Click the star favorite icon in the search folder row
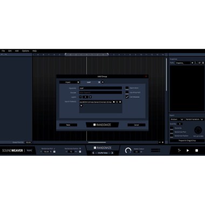 [x=117, y=102]
